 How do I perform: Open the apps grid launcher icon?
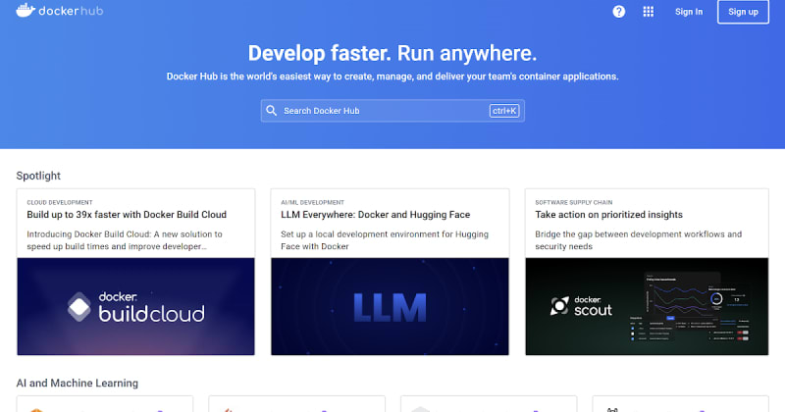tap(648, 12)
